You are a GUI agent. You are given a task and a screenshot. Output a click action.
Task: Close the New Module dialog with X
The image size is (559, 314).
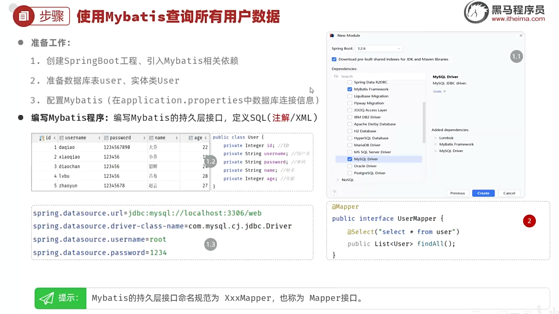tap(521, 36)
